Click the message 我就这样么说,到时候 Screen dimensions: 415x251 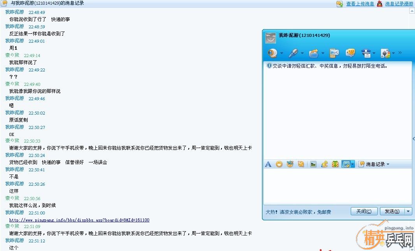[32, 205]
